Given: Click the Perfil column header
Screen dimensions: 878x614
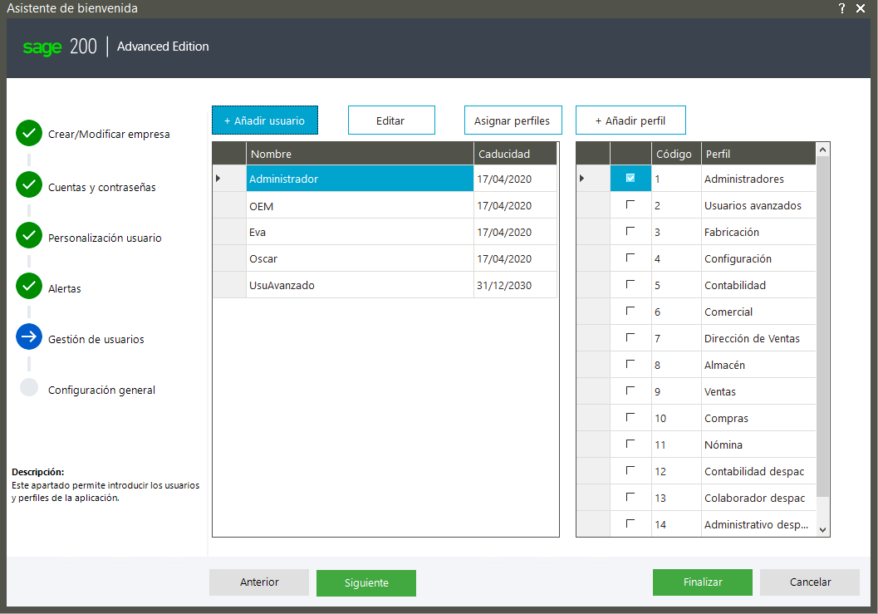Looking at the screenshot, I should click(x=758, y=154).
